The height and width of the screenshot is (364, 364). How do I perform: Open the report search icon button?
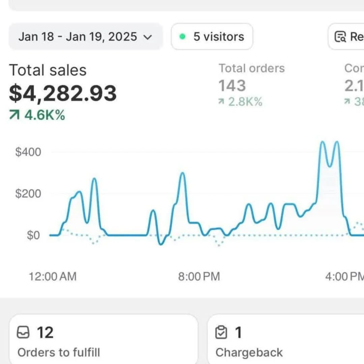pos(341,37)
